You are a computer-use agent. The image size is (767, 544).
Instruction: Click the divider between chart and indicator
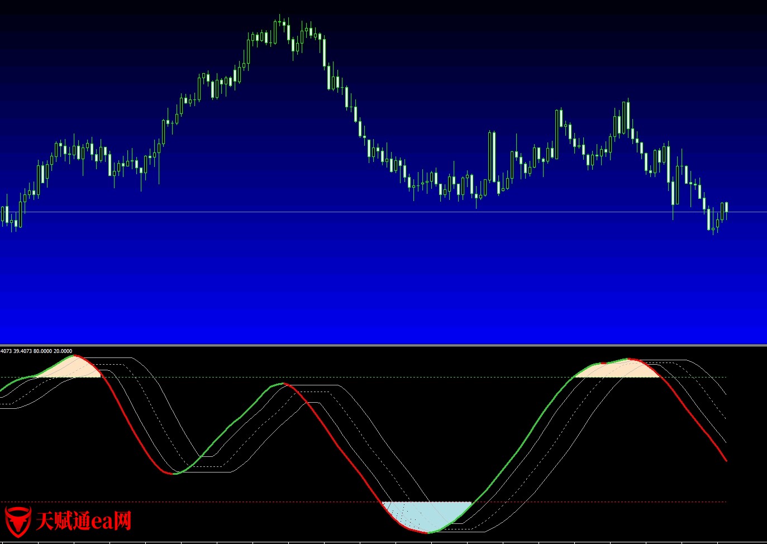pos(383,345)
